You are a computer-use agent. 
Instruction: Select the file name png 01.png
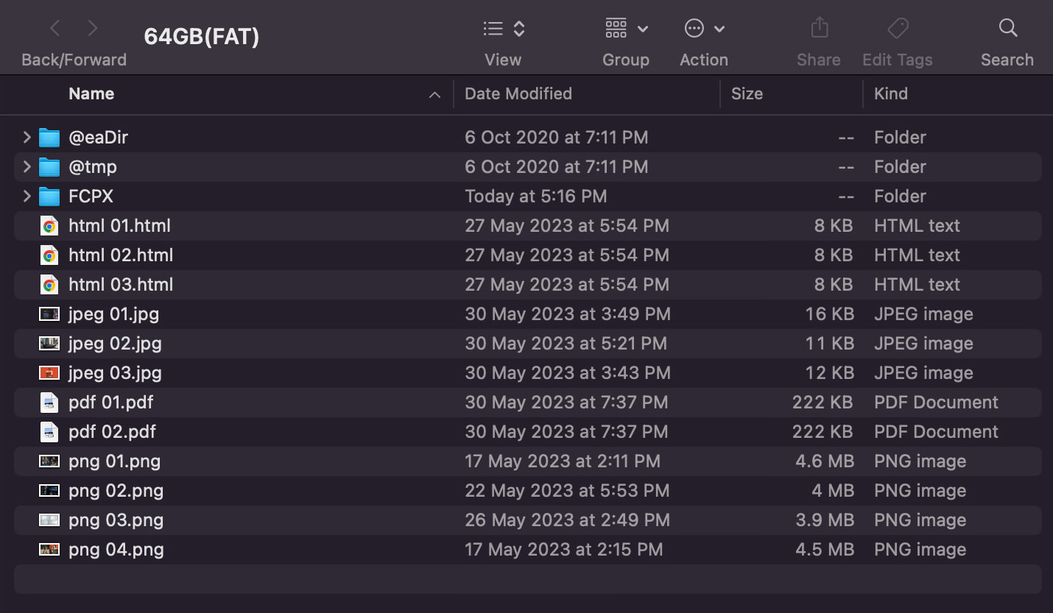pos(114,461)
